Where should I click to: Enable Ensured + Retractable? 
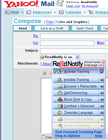point(76,86)
